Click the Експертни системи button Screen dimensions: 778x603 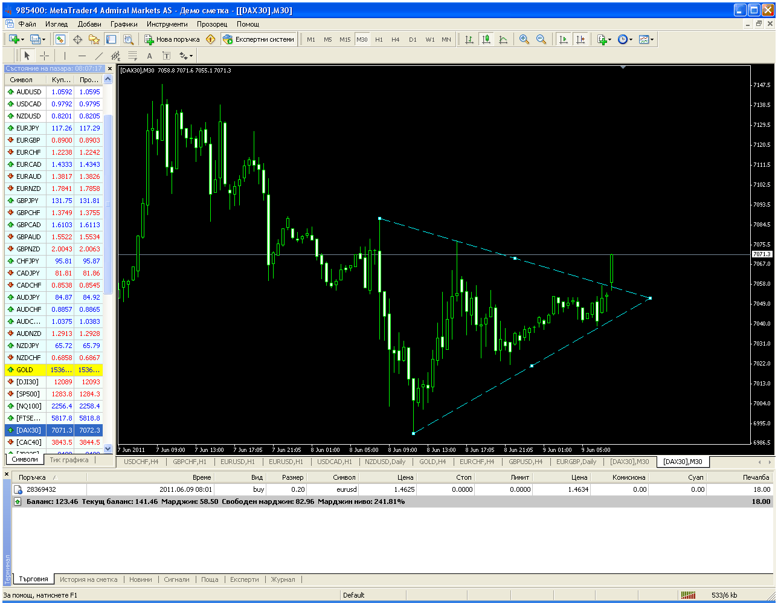tap(259, 39)
